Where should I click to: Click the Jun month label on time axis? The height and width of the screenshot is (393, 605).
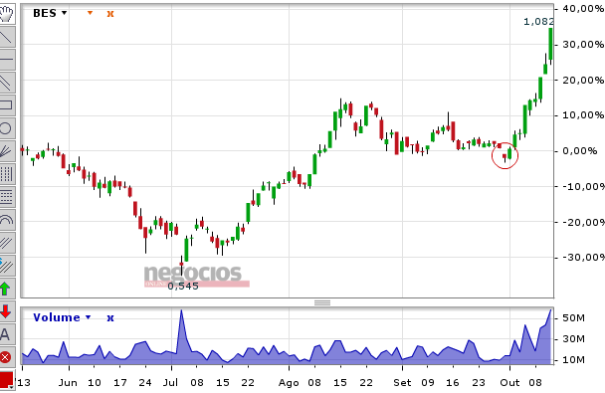(x=68, y=383)
